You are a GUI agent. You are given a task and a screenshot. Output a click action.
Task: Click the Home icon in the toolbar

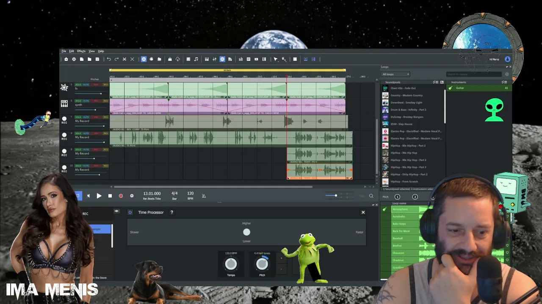pos(66,59)
